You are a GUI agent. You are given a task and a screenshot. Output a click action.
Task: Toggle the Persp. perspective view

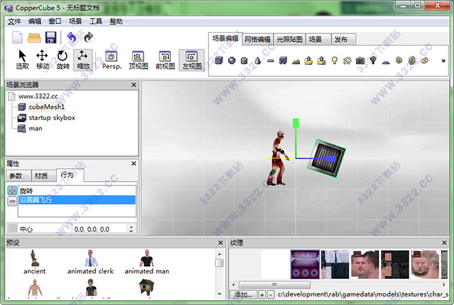tap(111, 60)
